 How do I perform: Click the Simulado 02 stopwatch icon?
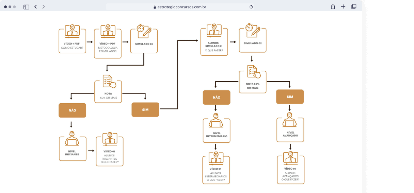point(253,30)
